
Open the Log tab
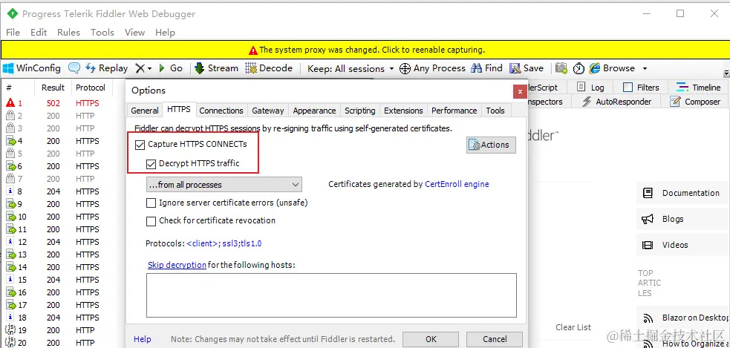coord(591,88)
